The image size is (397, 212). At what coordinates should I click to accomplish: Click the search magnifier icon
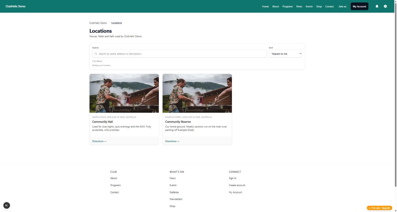pyautogui.click(x=96, y=54)
